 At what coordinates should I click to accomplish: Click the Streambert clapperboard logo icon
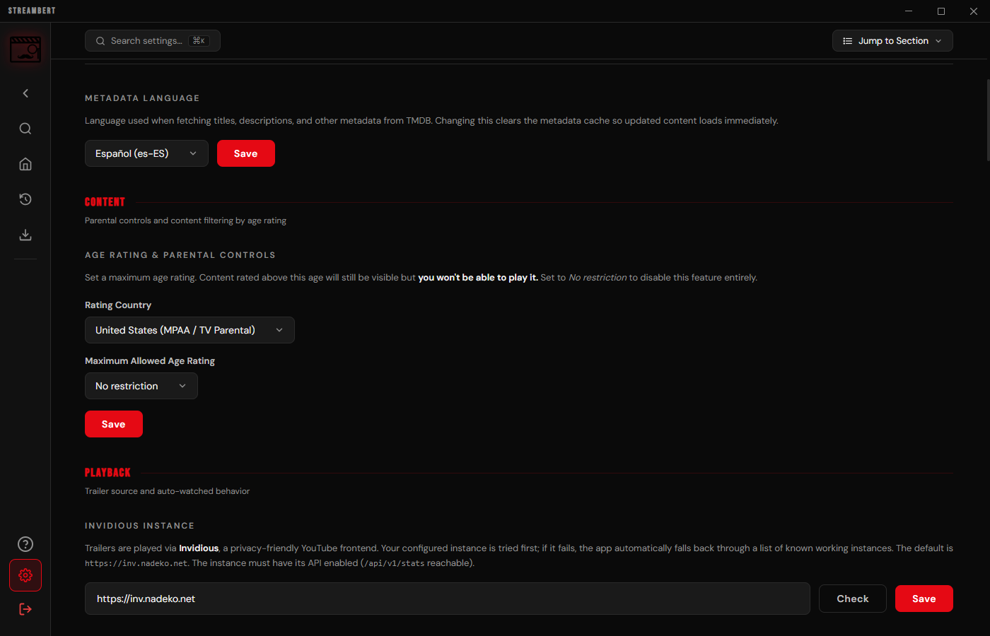(25, 49)
